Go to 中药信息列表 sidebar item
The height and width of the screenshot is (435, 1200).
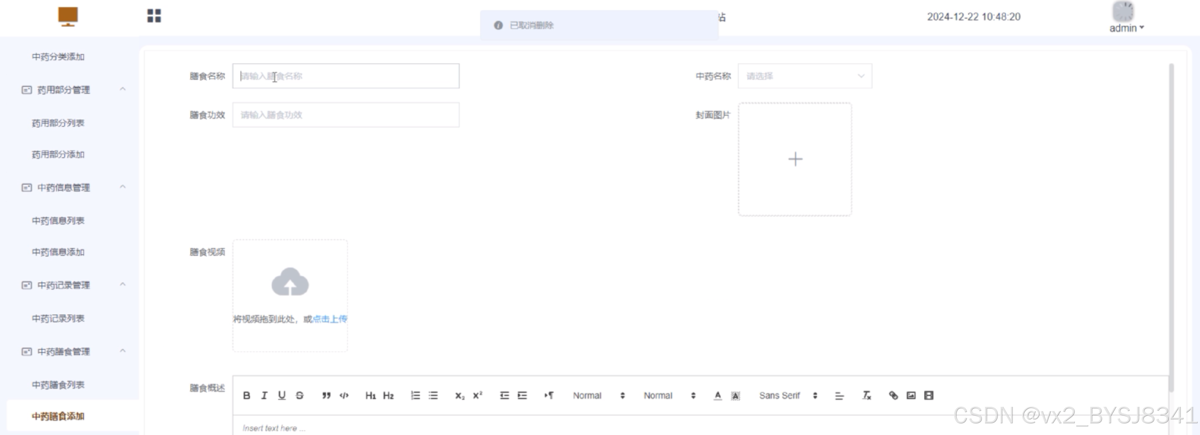click(x=58, y=221)
